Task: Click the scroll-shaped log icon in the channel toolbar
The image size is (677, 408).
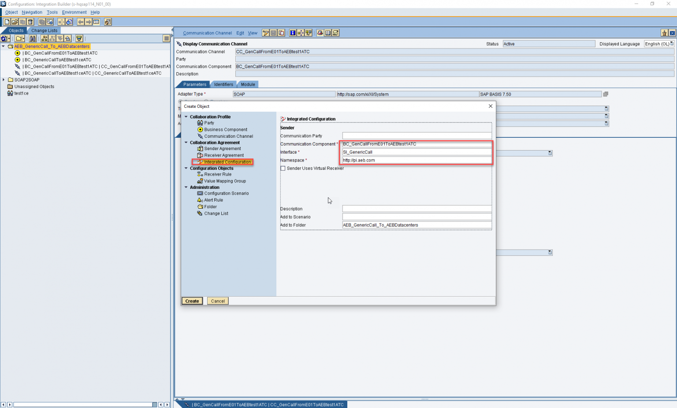Action: point(336,33)
